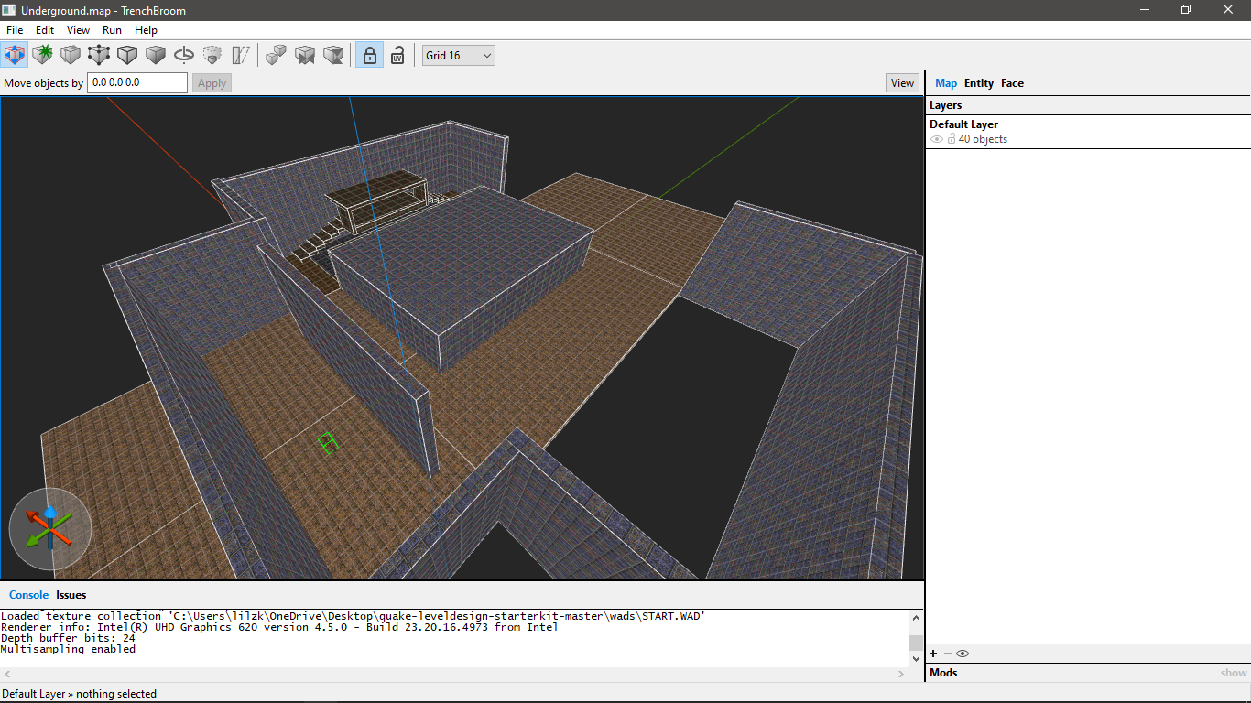
Task: Click the Multisampling enabled console line
Action: pos(68,649)
